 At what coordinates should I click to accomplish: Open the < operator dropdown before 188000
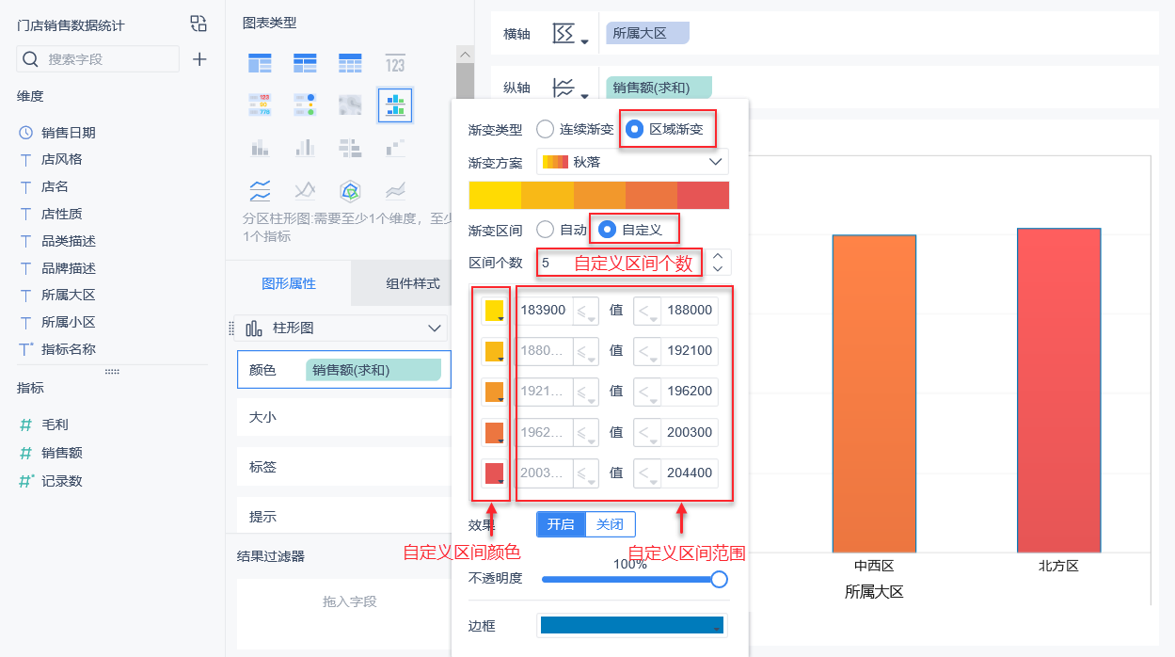(x=647, y=311)
